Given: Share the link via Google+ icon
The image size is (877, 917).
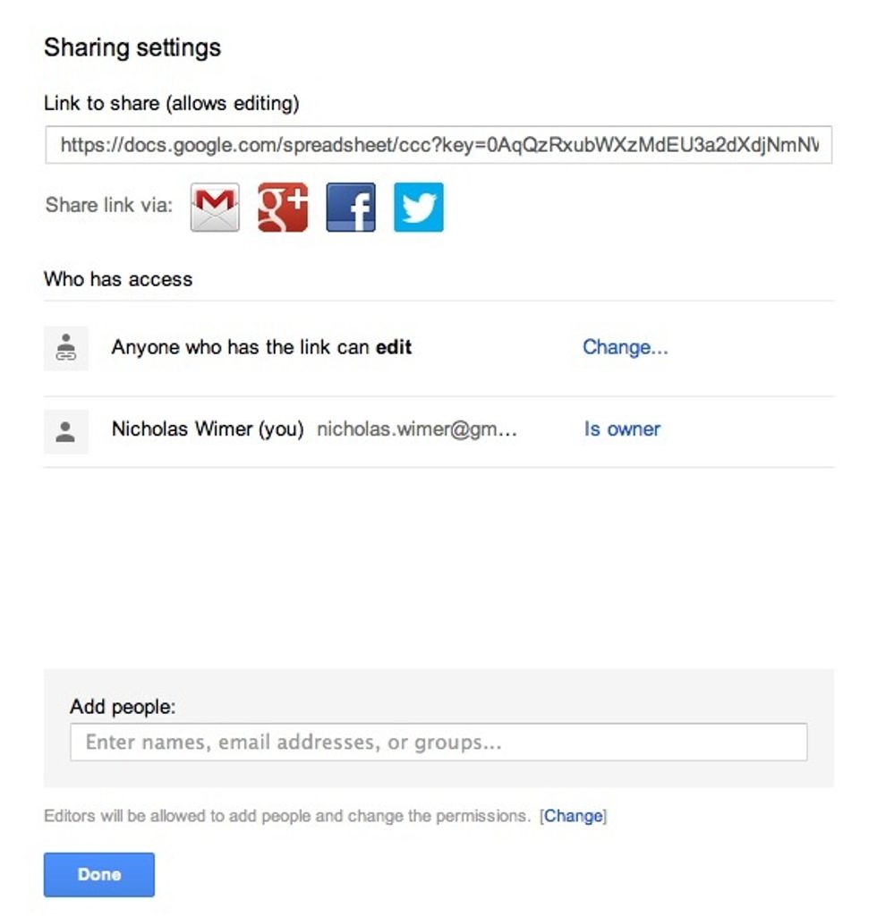Looking at the screenshot, I should [x=283, y=208].
